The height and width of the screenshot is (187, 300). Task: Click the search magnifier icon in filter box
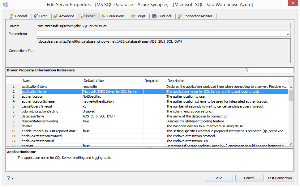pyautogui.click(x=246, y=70)
